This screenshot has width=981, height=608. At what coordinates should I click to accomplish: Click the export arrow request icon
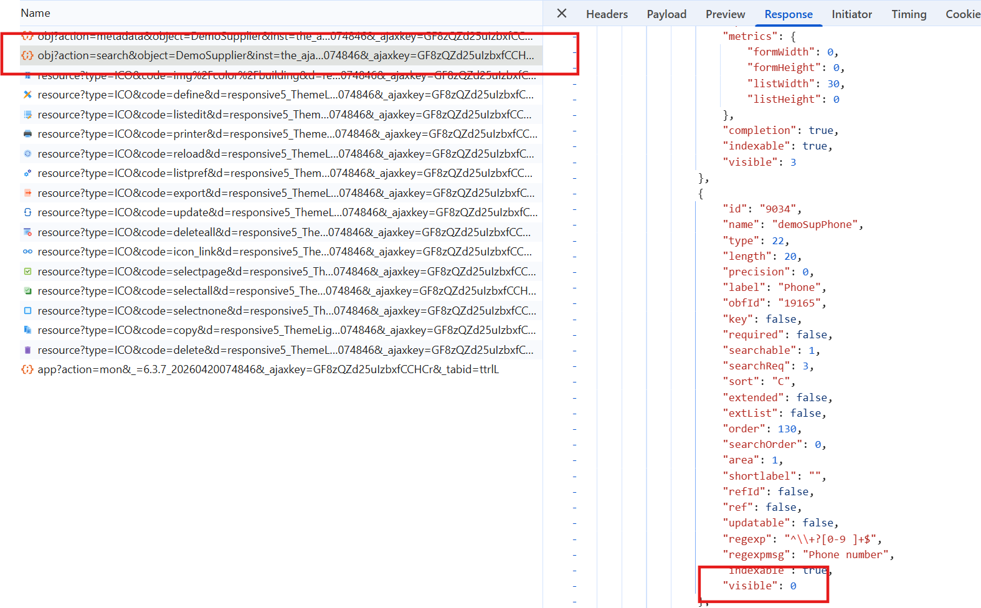tap(27, 193)
